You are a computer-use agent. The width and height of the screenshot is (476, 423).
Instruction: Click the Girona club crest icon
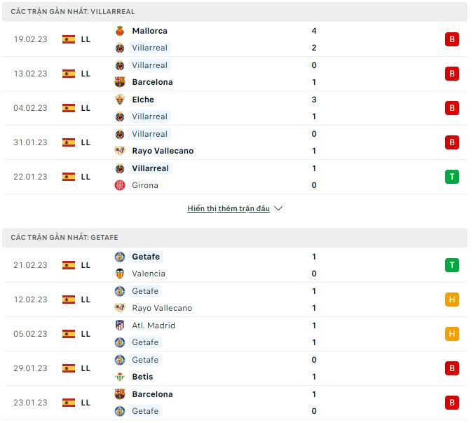(x=120, y=185)
